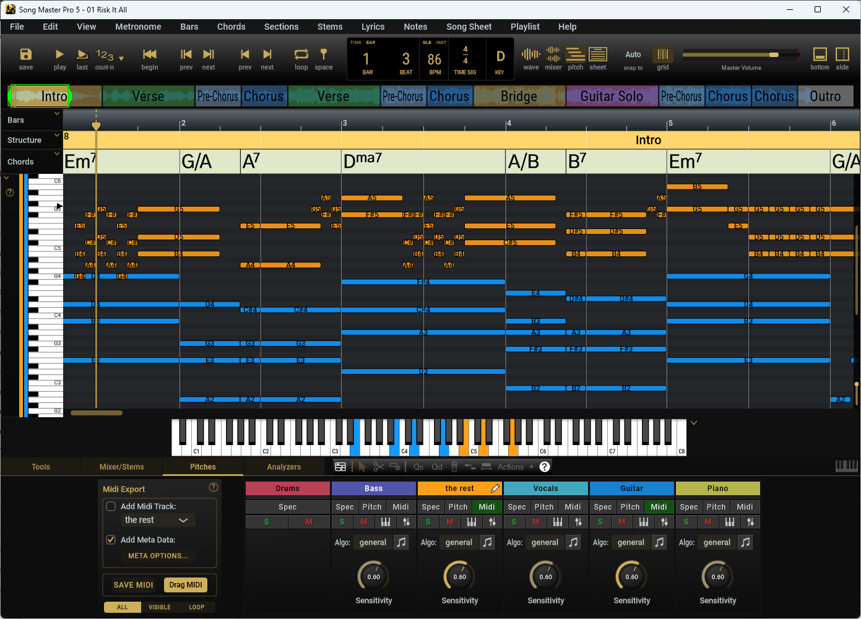This screenshot has width=861, height=619.
Task: Open the mixer icon
Action: click(553, 54)
